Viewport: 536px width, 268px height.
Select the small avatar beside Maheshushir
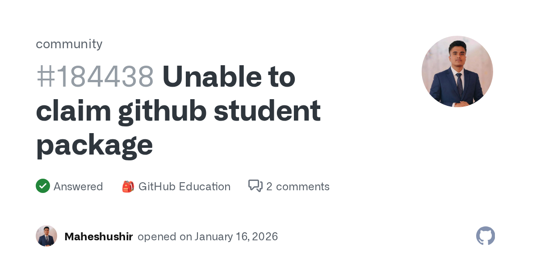pos(46,236)
